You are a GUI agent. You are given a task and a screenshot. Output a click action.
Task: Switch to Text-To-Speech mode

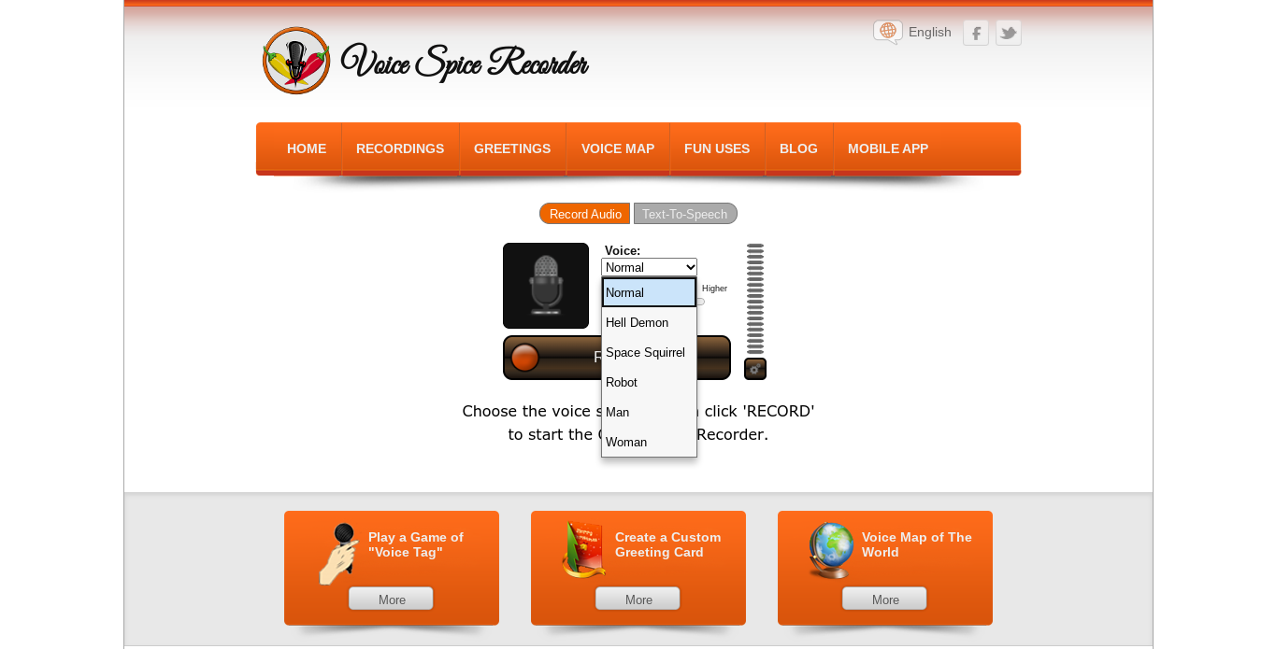click(685, 214)
